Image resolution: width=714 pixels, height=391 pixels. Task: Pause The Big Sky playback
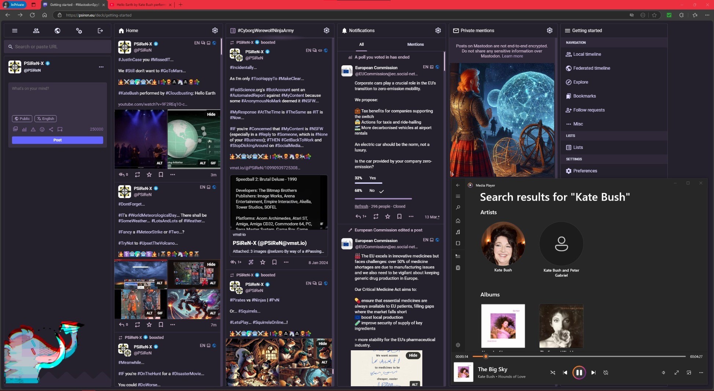click(x=579, y=373)
